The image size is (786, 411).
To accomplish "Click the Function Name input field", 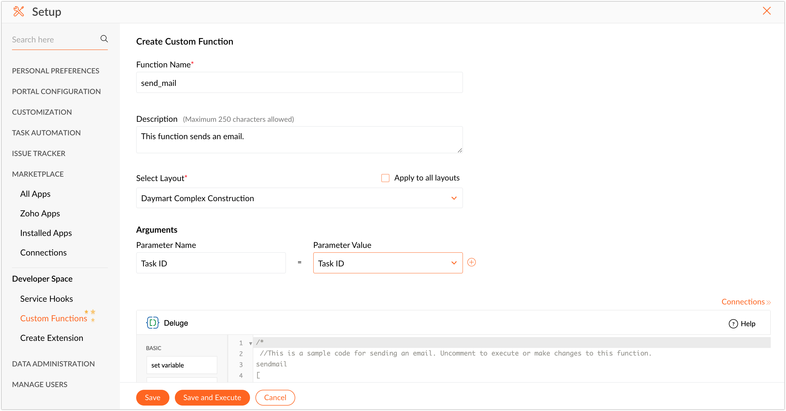I will click(299, 83).
